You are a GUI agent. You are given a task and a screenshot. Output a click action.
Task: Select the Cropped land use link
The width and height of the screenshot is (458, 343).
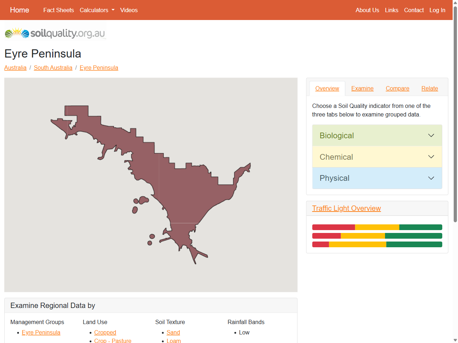[x=105, y=332]
